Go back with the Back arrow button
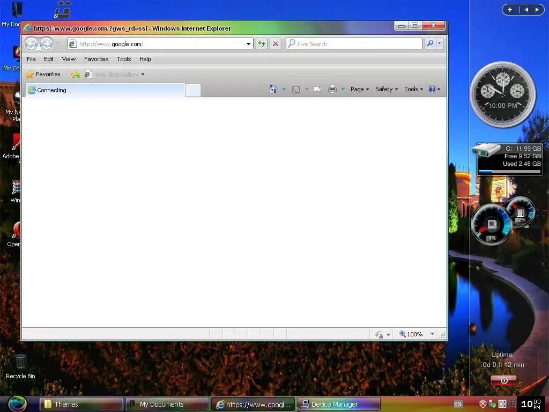549x412 pixels. [x=31, y=44]
